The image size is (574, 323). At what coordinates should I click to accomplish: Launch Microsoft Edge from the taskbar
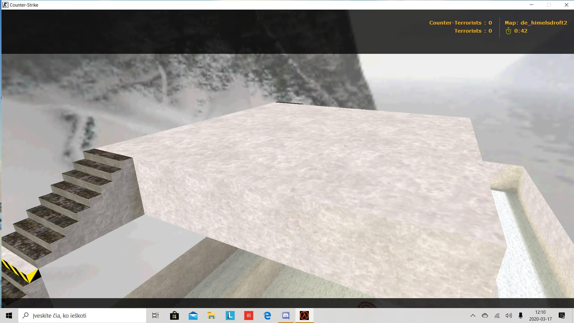pyautogui.click(x=267, y=316)
